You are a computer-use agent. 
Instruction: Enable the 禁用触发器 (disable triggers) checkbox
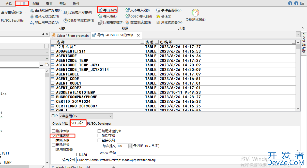[54, 149]
